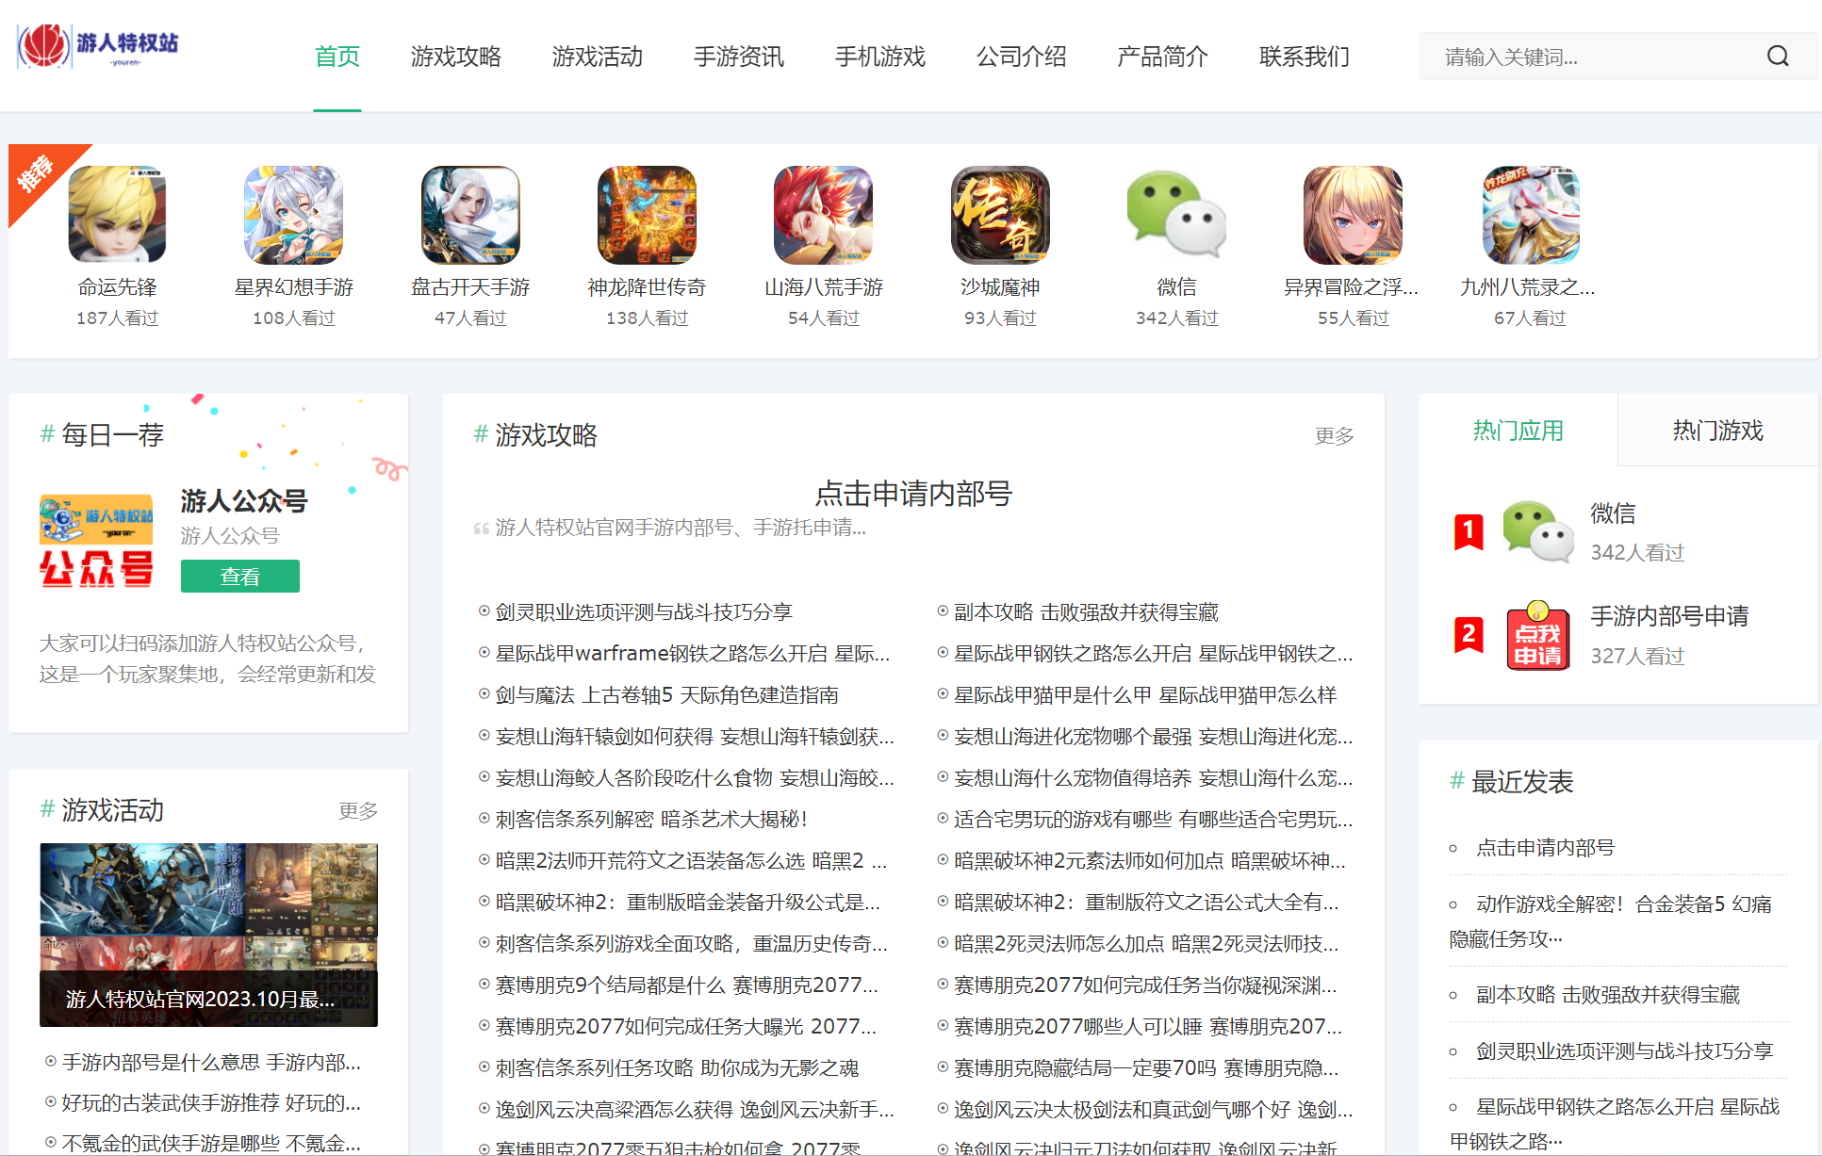Expand 更多 in 游戏攻略 section
Viewport: 1822px width, 1156px height.
coord(1334,435)
